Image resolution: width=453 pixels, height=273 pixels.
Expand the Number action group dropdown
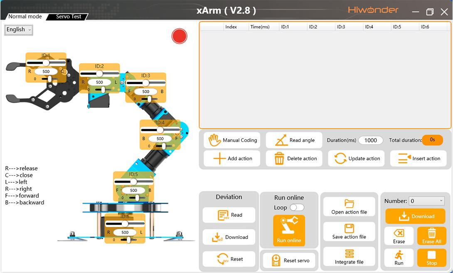click(x=426, y=201)
